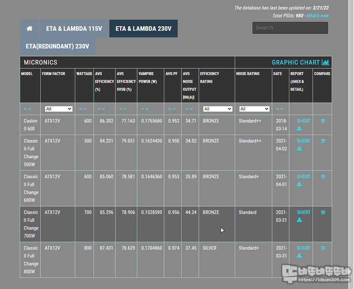Image resolution: width=354 pixels, height=289 pixels.
Task: Select the ETA & LAMBDA 230V tab
Action: click(x=143, y=29)
